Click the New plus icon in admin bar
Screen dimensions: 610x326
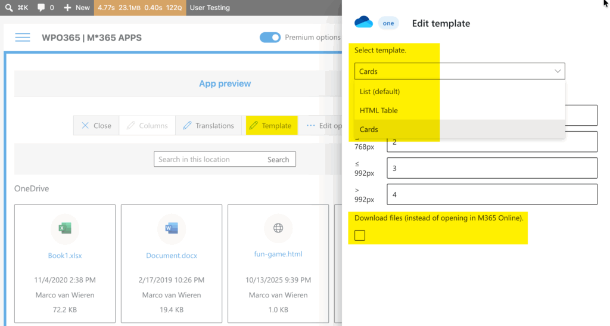67,7
